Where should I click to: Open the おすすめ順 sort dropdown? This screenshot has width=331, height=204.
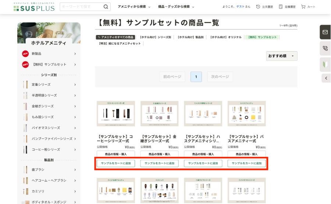click(282, 56)
